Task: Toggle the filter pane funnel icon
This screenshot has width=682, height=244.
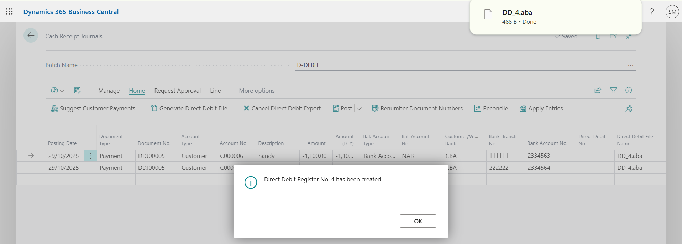Action: coord(613,91)
